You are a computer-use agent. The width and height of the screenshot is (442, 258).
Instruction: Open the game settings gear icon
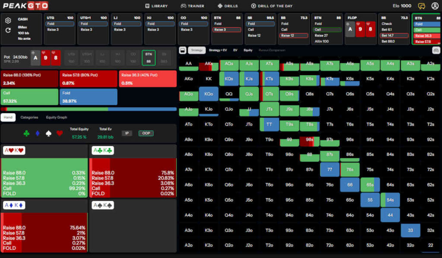[x=8, y=21]
